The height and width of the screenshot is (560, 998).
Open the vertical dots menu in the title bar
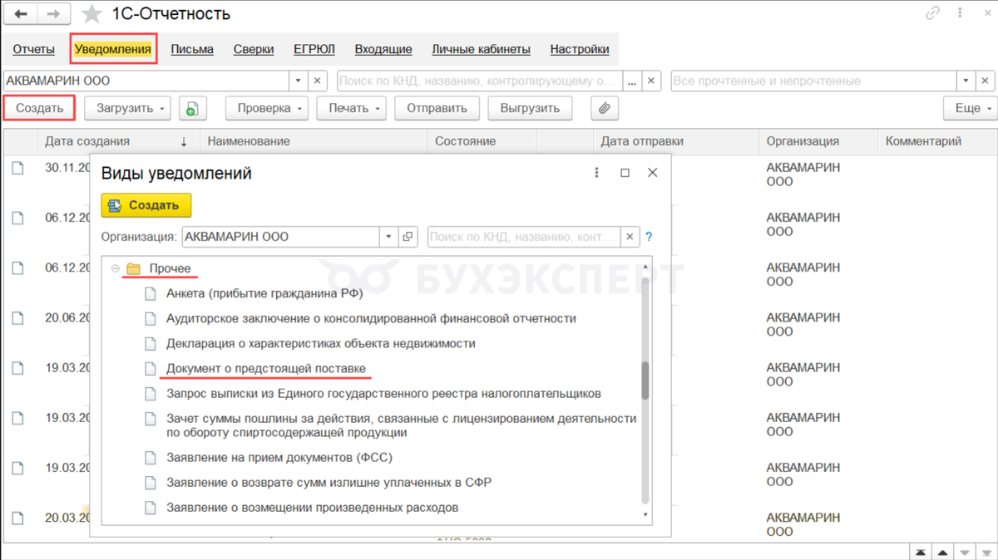(x=960, y=14)
